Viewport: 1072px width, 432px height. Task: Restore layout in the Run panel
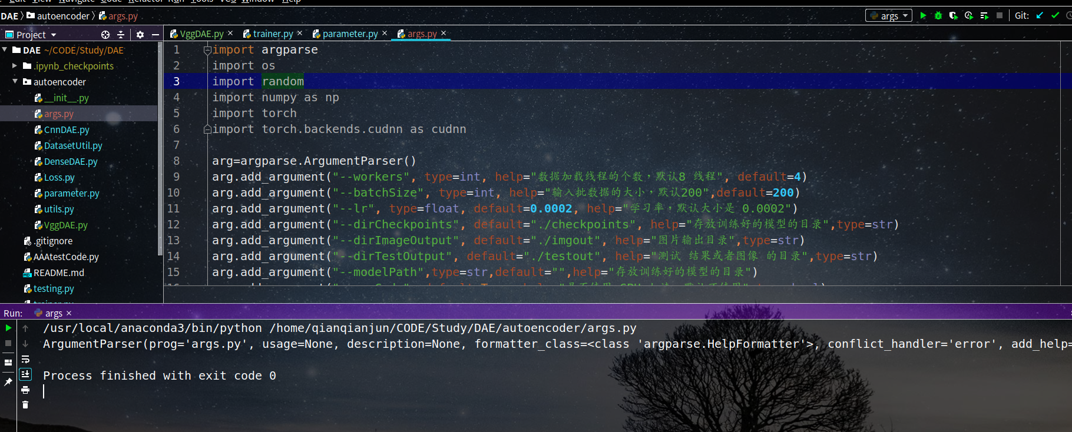coord(8,363)
